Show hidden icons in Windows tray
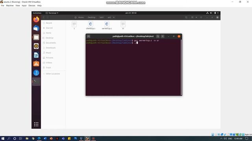The image size is (252, 141). (x=221, y=139)
